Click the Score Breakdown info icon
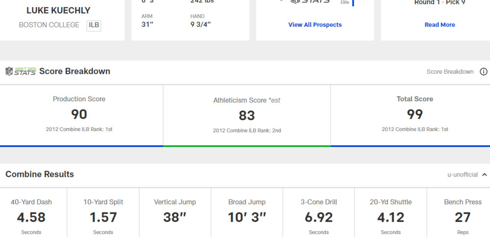The height and width of the screenshot is (237, 490). (x=484, y=72)
